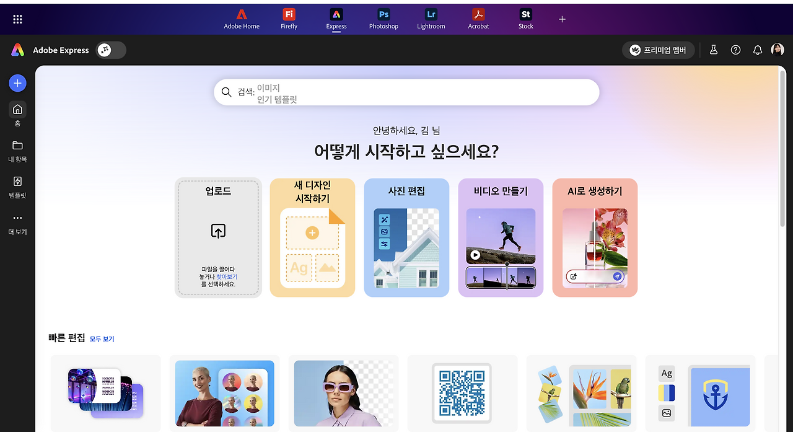Viewport: 793px width, 432px height.
Task: Open the 비디오 만들기 card
Action: (501, 238)
